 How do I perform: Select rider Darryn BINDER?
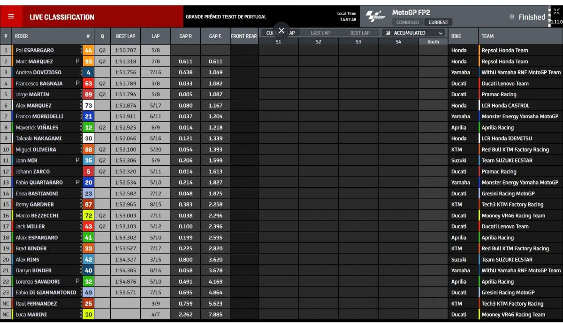34,270
